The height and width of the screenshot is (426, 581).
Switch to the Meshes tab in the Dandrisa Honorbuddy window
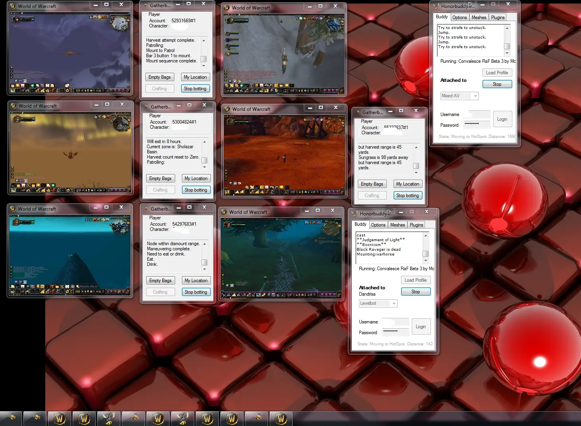398,225
